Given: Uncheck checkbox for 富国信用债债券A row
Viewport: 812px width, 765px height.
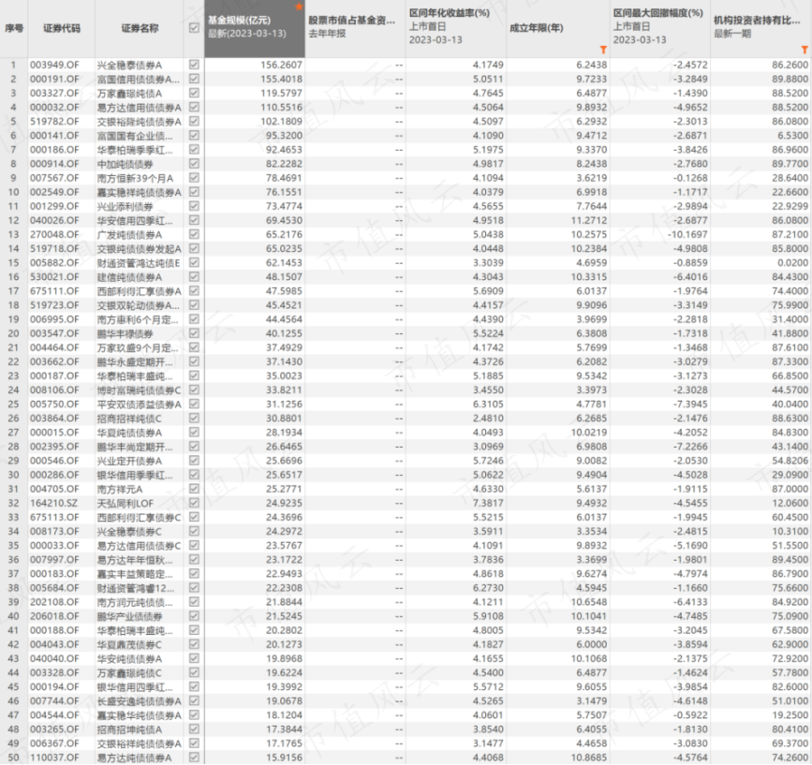Looking at the screenshot, I should tap(194, 79).
